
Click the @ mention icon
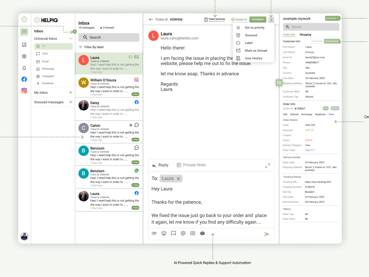tap(183, 233)
